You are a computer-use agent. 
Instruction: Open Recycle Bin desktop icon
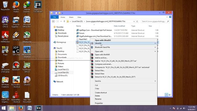[5, 6]
